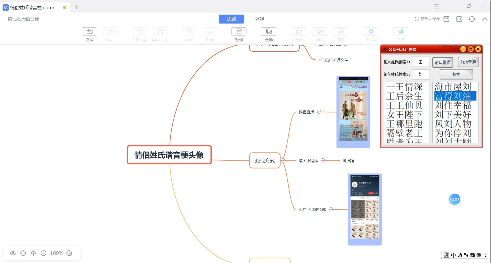The height and width of the screenshot is (263, 491).
Task: Set a 优先级 priority marker
Action: pos(371,34)
